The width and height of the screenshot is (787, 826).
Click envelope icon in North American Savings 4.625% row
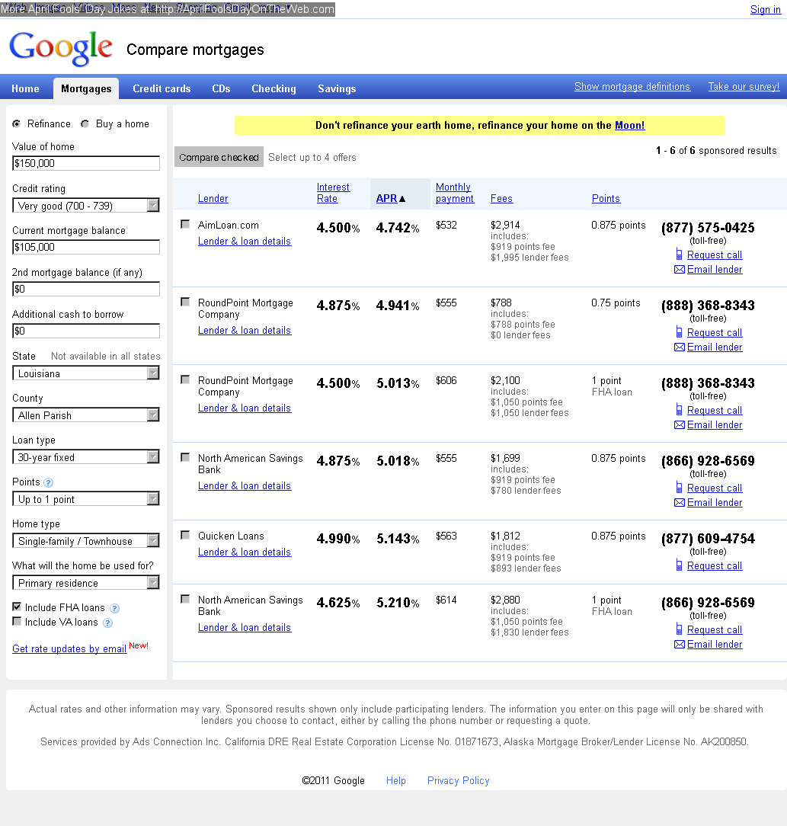(680, 644)
